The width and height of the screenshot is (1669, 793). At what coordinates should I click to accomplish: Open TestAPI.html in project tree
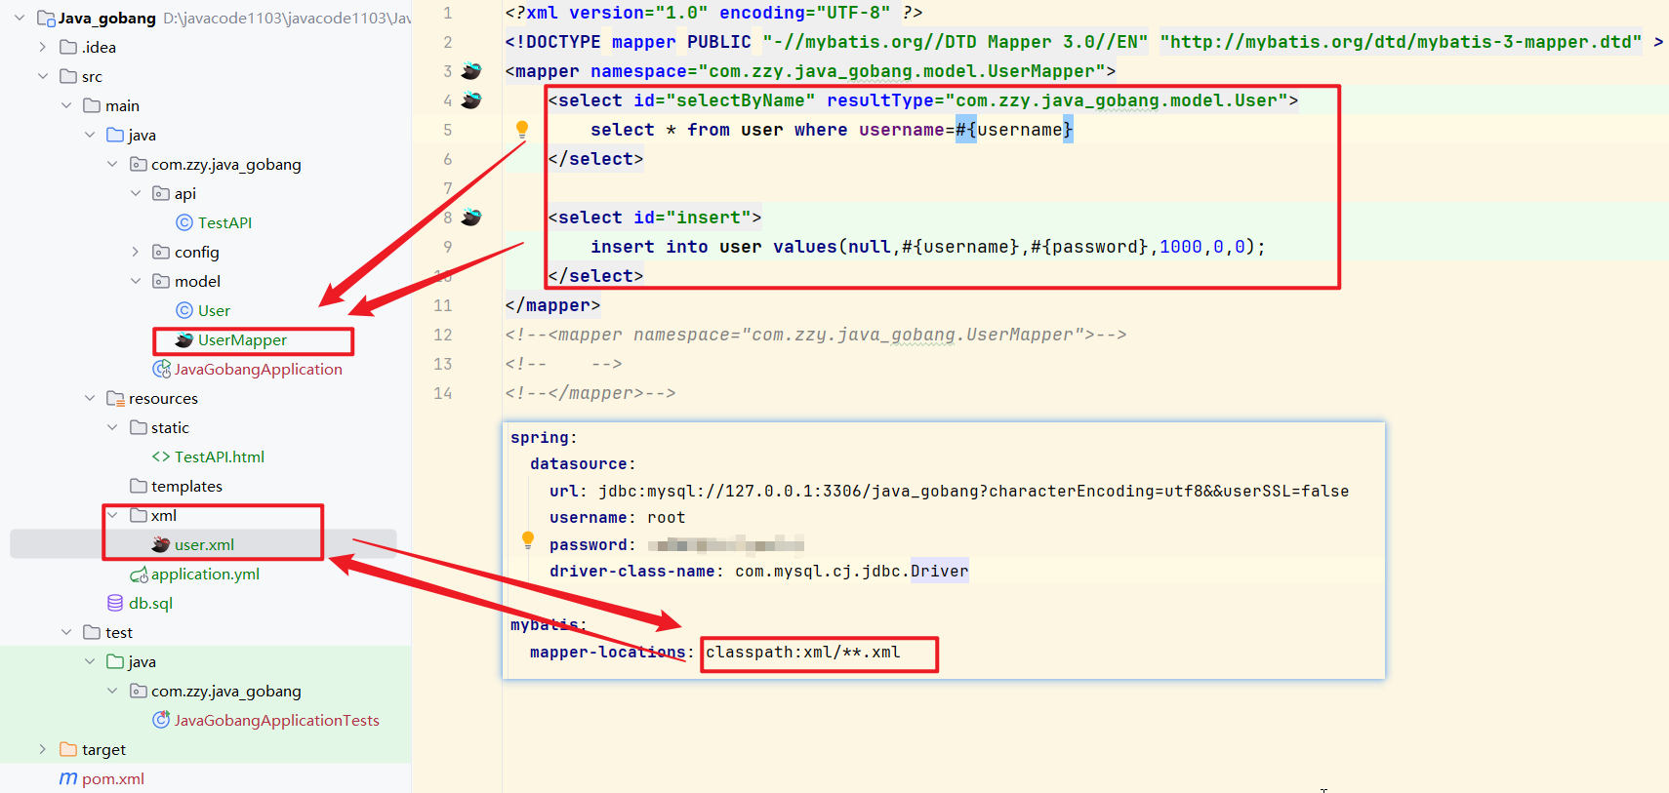click(220, 456)
